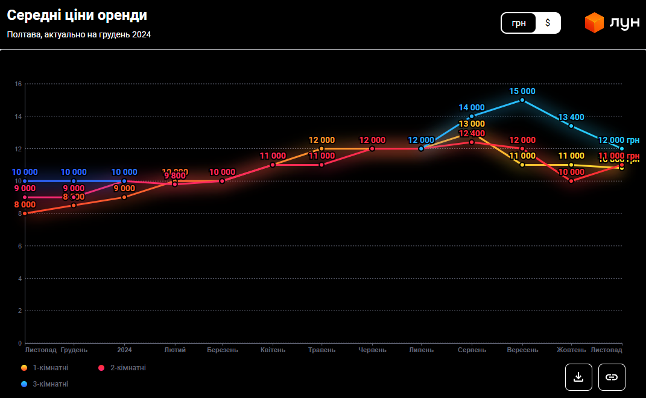This screenshot has width=646, height=398.
Task: Select the грн currency option
Action: coord(519,23)
